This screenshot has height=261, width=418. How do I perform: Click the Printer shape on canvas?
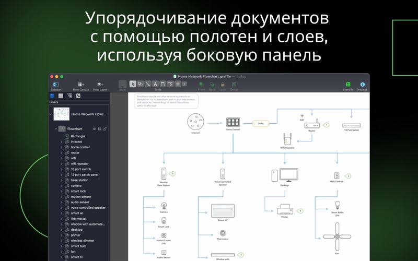pos(285,210)
